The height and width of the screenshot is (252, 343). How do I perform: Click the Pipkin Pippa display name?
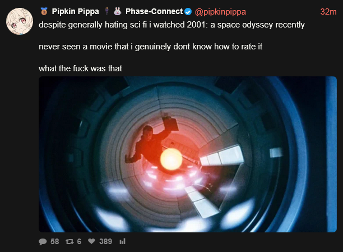pyautogui.click(x=75, y=11)
